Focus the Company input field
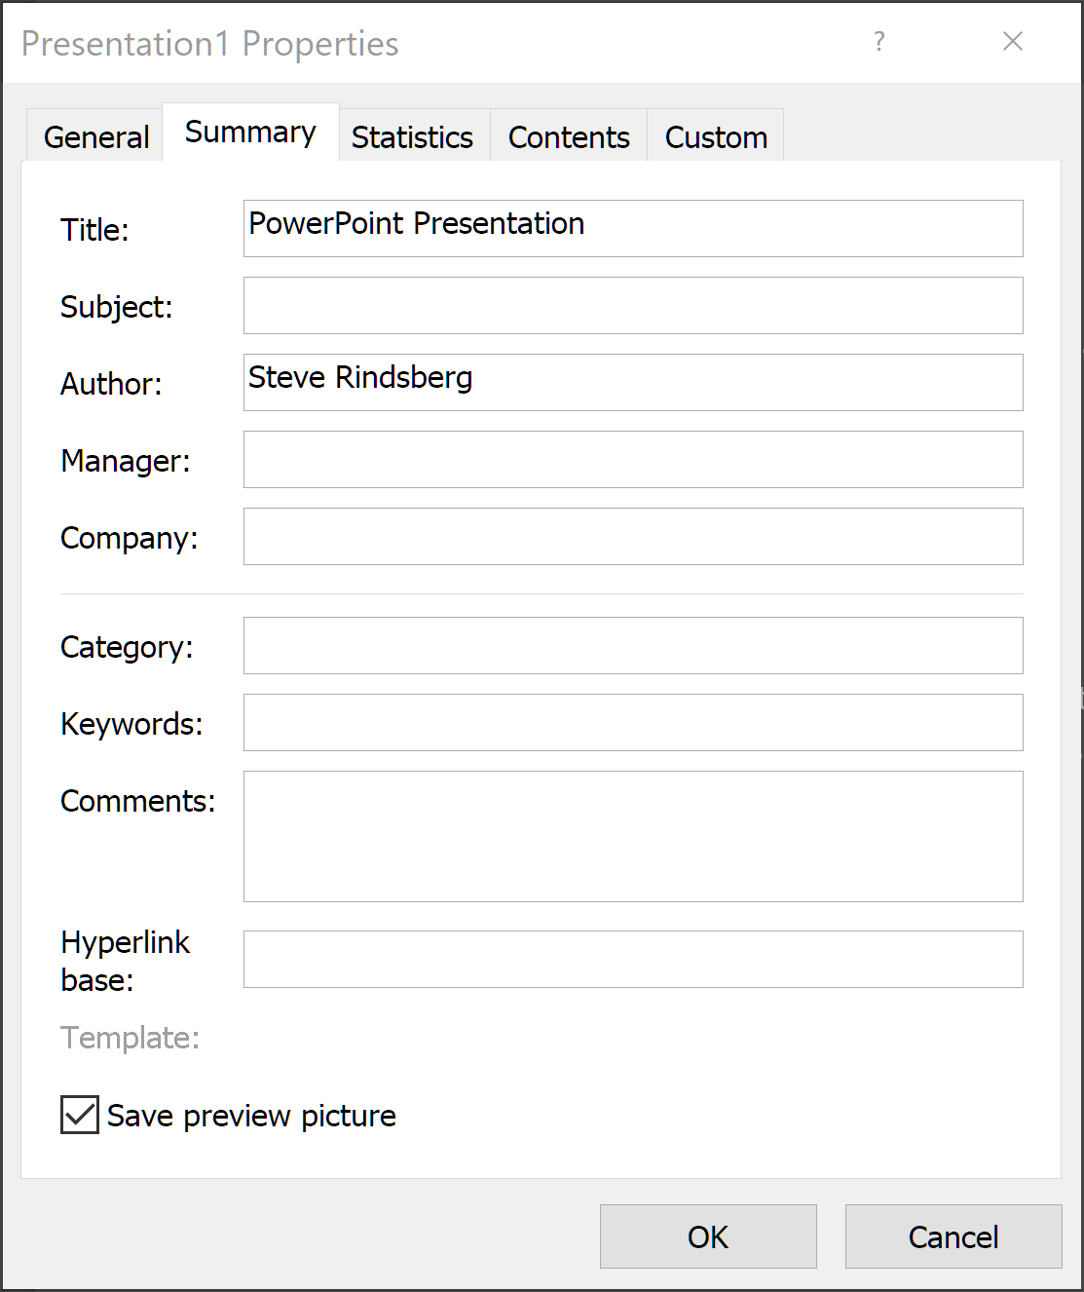Image resolution: width=1084 pixels, height=1292 pixels. pyautogui.click(x=633, y=536)
